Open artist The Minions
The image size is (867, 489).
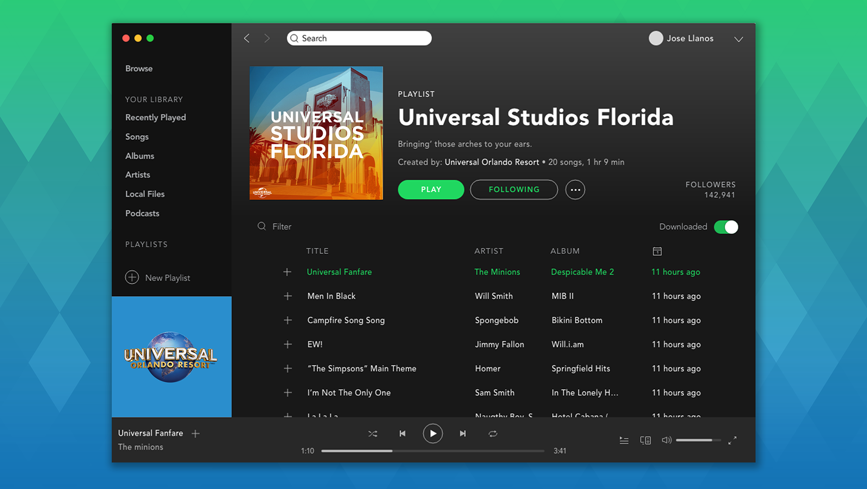coord(497,272)
